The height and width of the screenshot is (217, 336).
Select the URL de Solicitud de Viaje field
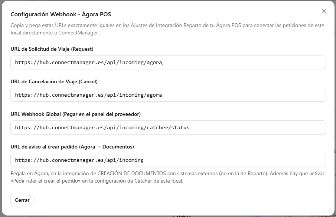(168, 62)
